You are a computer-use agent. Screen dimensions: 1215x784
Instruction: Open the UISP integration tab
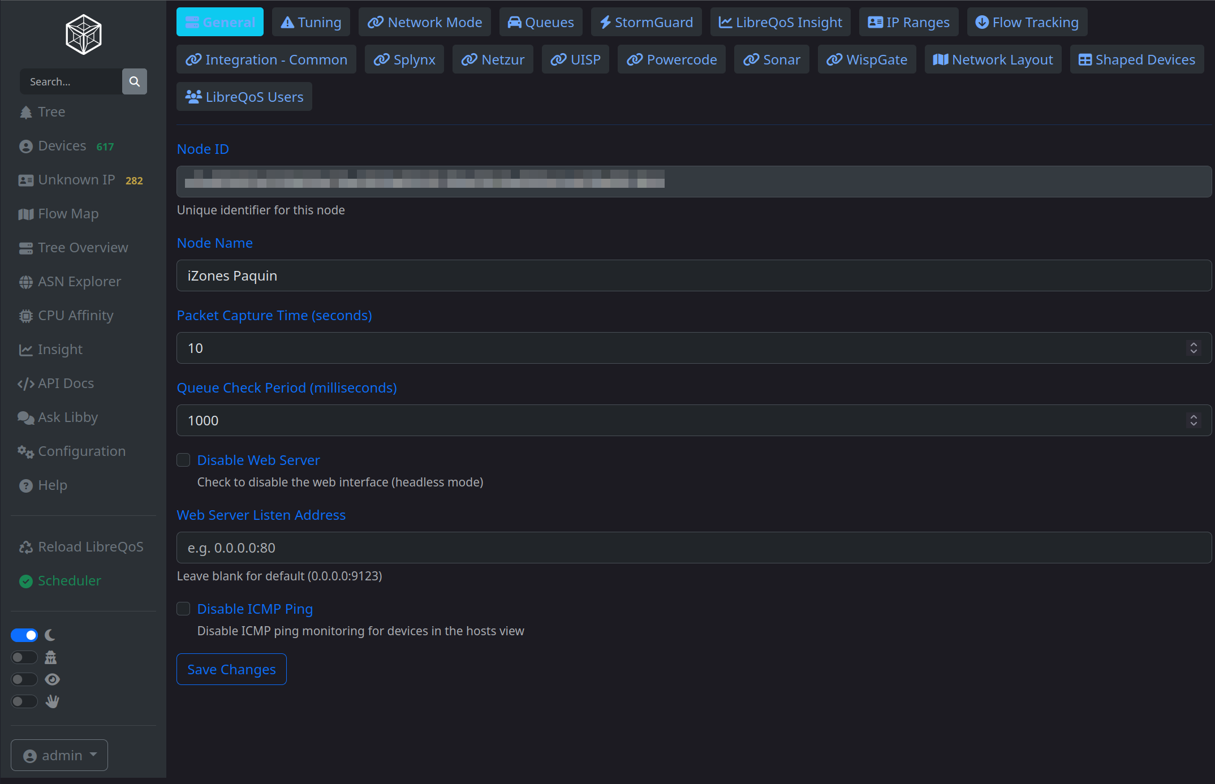(x=575, y=59)
